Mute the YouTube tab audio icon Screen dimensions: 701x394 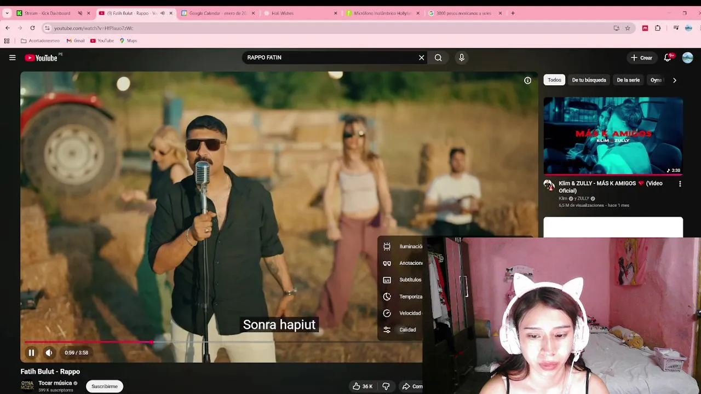162,13
